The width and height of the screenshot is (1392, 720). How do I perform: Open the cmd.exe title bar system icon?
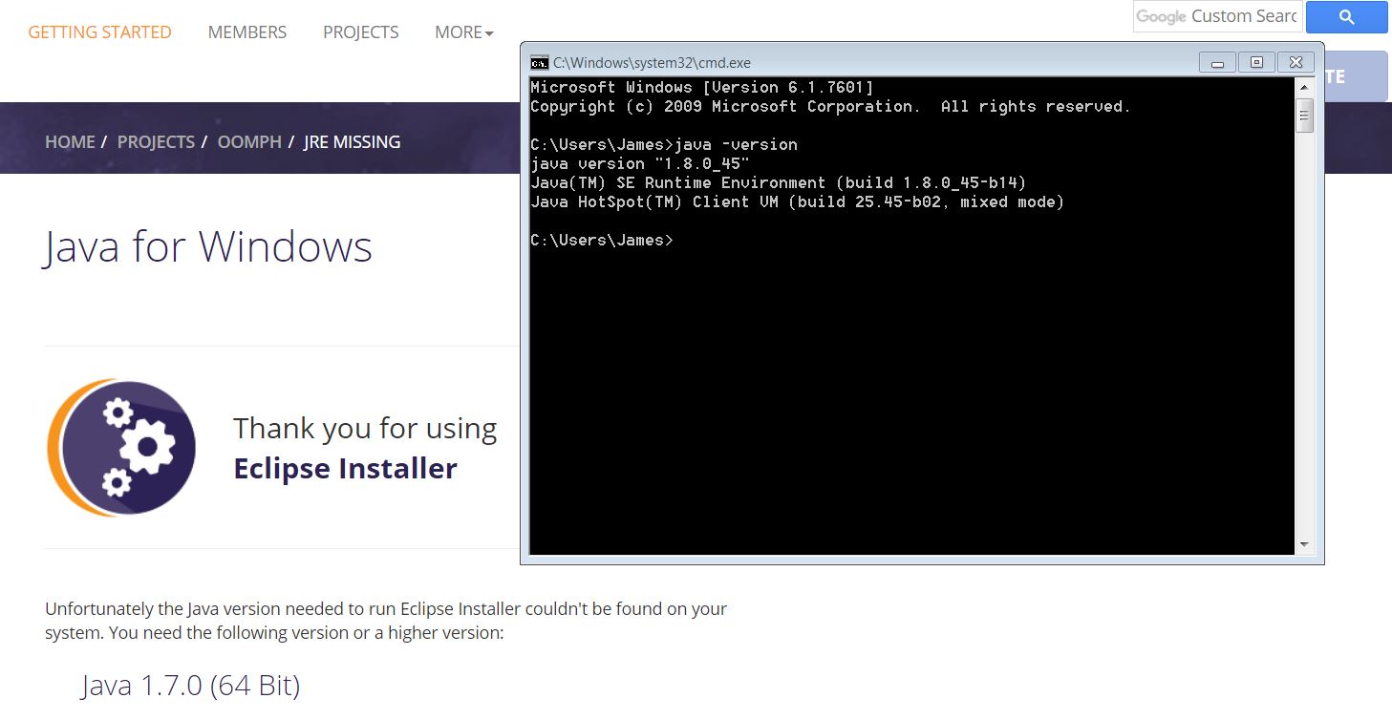[540, 63]
